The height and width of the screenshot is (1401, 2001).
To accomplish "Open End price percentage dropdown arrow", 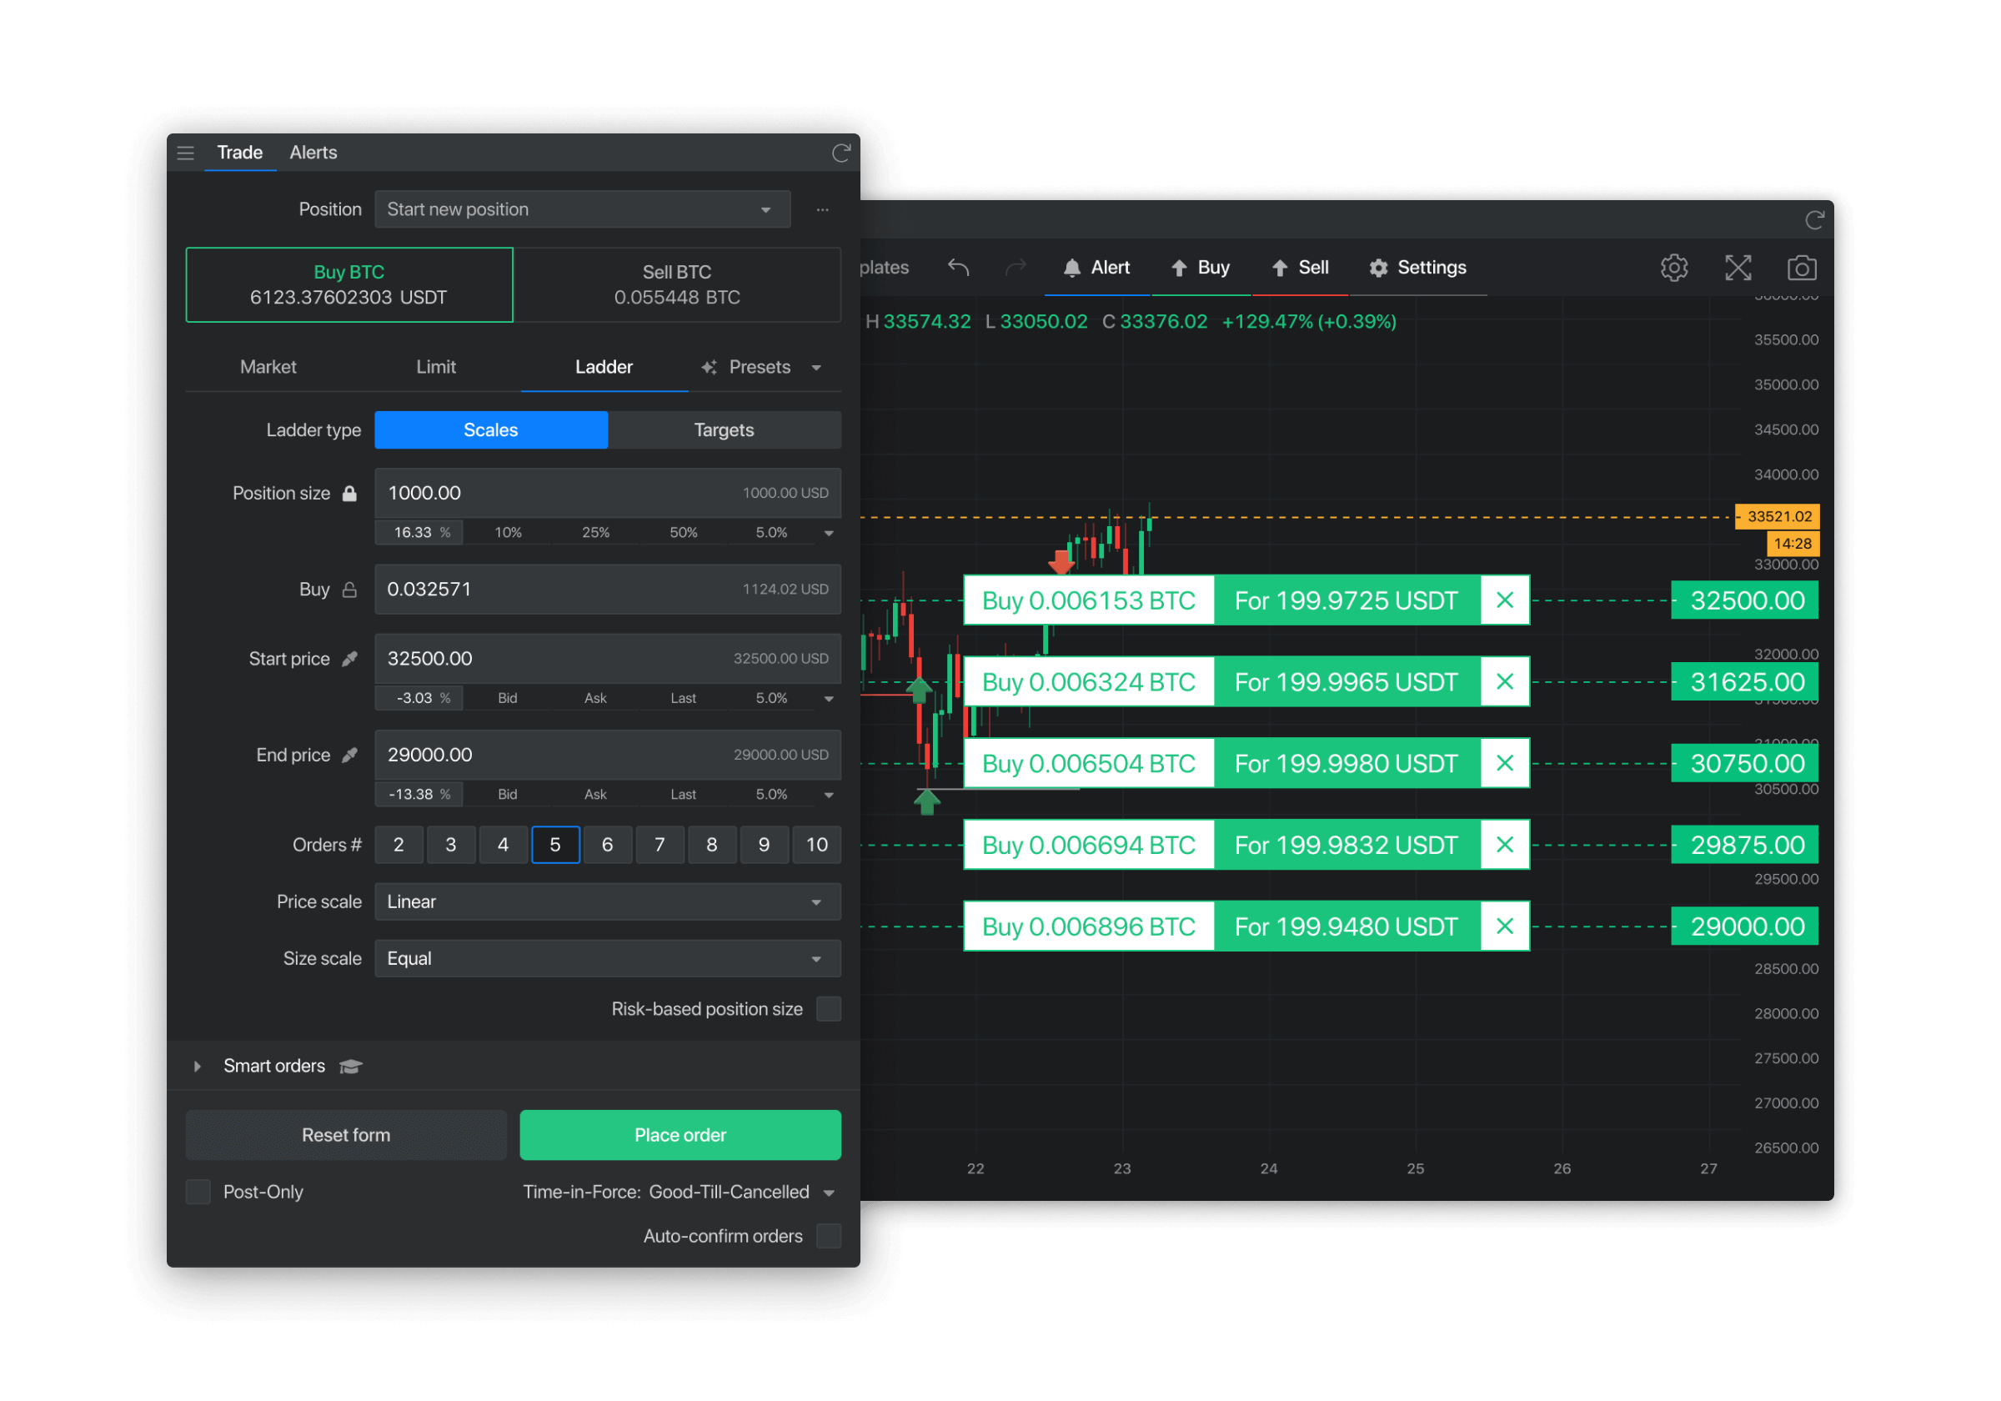I will point(829,795).
